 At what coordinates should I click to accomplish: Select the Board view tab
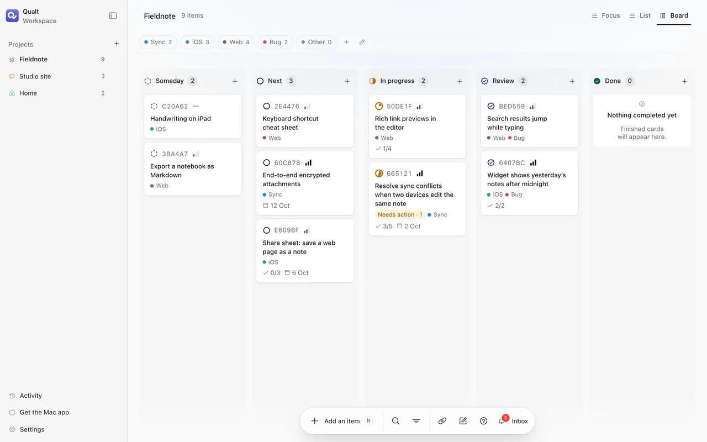[x=674, y=15]
